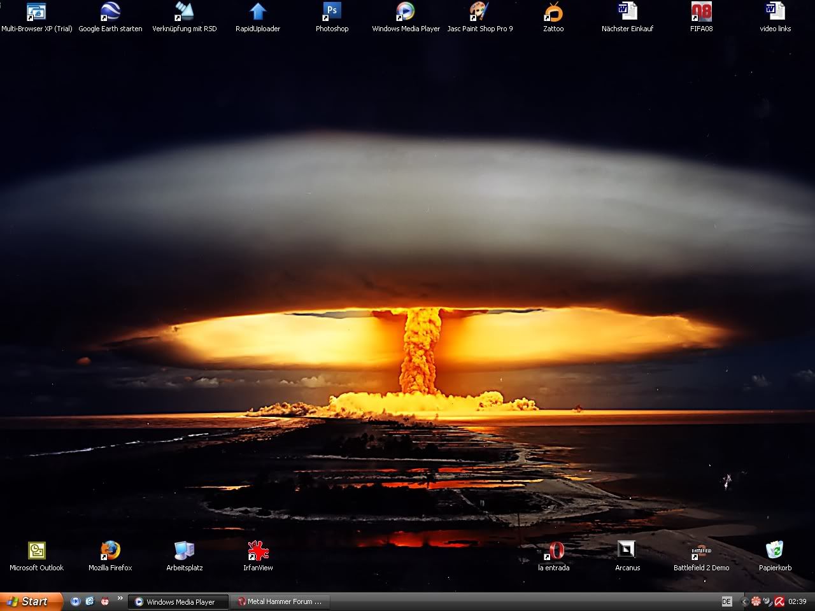This screenshot has height=611, width=815.
Task: Switch to the Metal Hammer Forum taskbar window
Action: (281, 601)
